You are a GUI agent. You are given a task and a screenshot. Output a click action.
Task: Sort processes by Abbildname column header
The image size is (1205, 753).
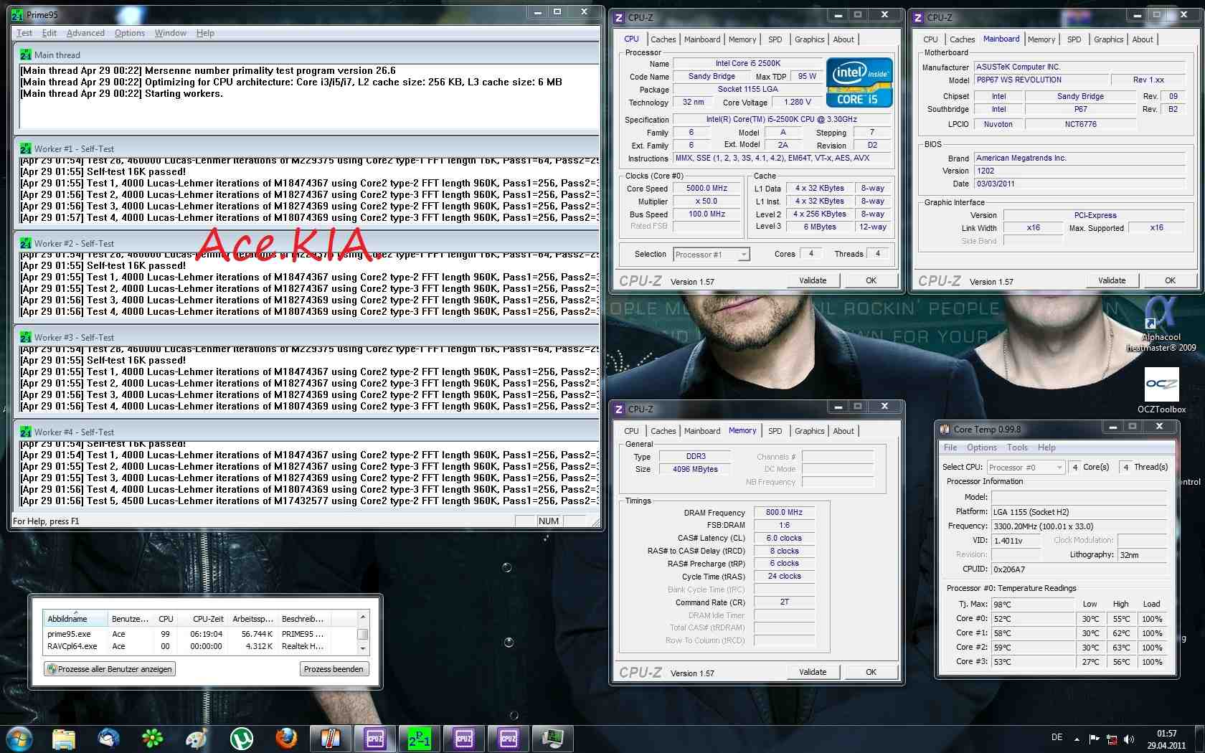click(75, 619)
